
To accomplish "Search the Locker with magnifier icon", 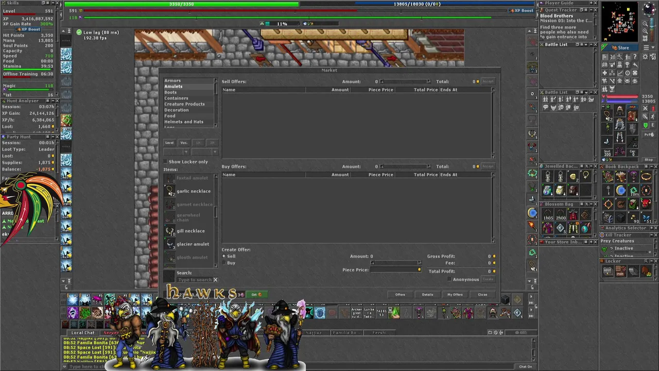I will [646, 261].
